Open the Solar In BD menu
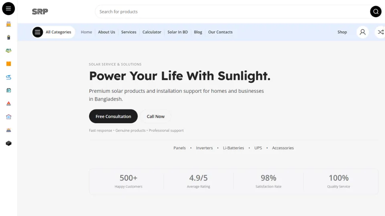Image resolution: width=385 pixels, height=216 pixels. [178, 32]
